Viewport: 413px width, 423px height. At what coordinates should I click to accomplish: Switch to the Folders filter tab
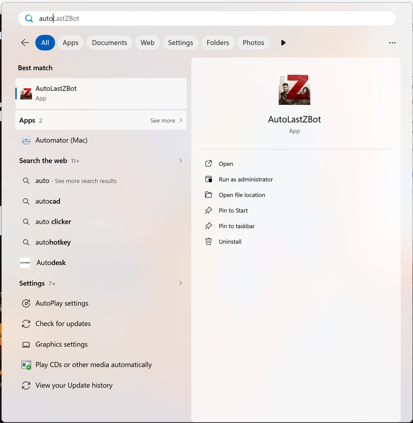(x=218, y=43)
